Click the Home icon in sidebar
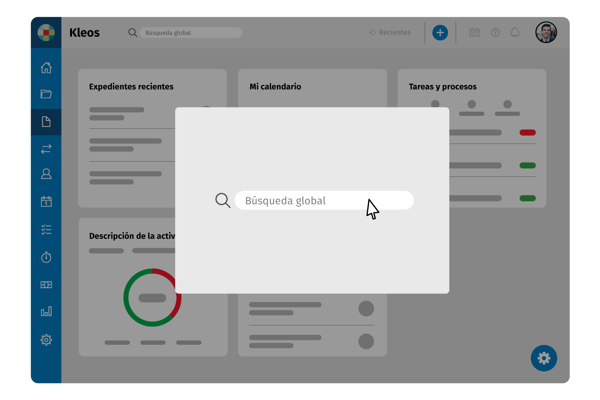 coord(46,68)
